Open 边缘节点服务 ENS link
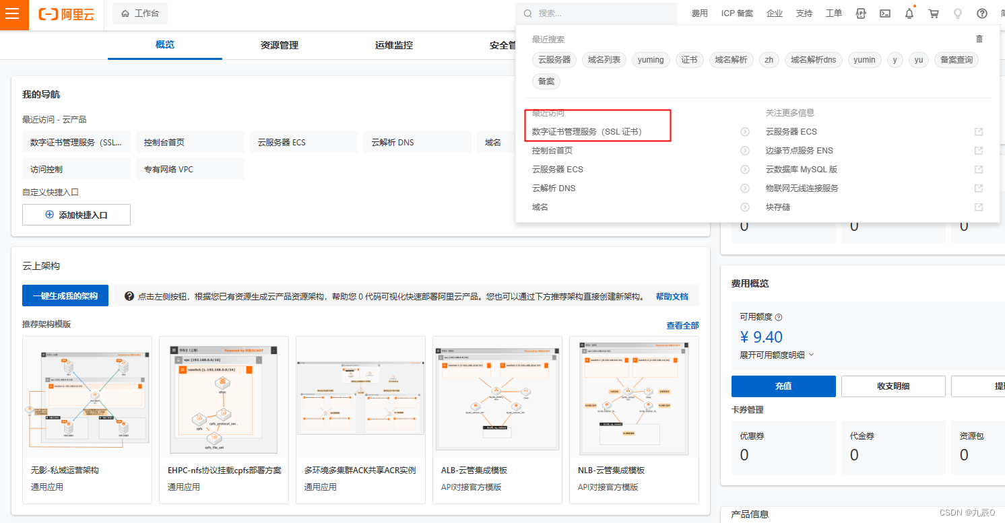1005x523 pixels. click(x=800, y=151)
